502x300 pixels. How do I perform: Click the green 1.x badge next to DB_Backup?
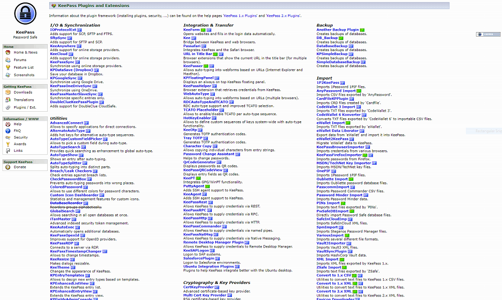tap(341, 38)
